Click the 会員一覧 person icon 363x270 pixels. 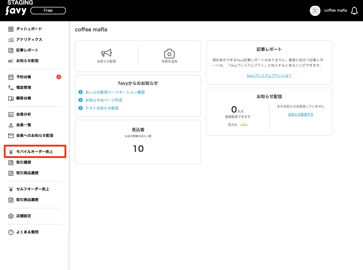point(11,125)
